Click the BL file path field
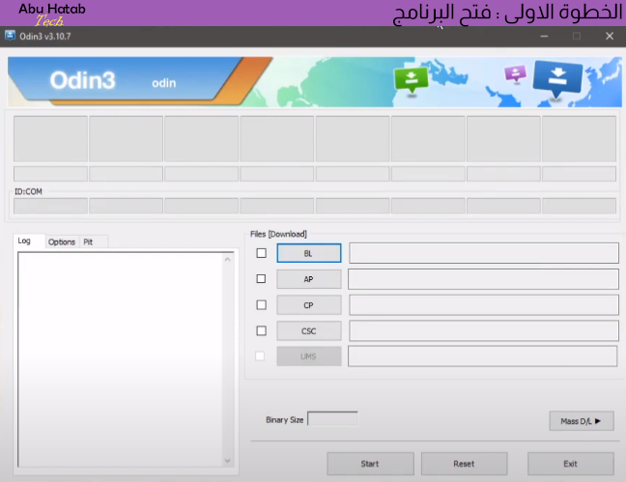Screen dimensions: 626x482 tap(484, 253)
